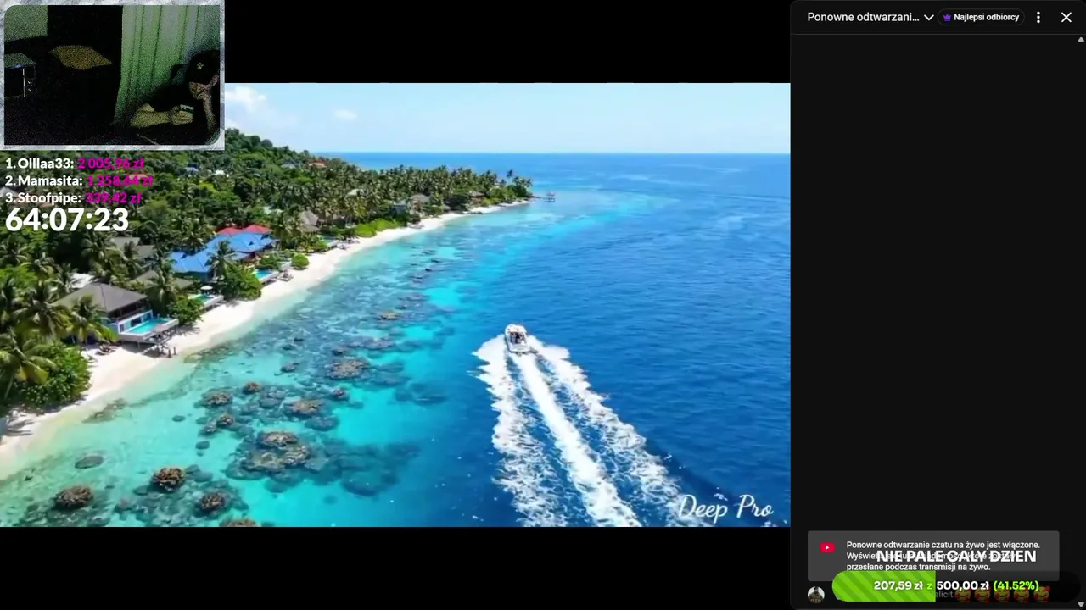Screen dimensions: 1086x610
Task: Open the chat user avatar
Action: [816, 594]
